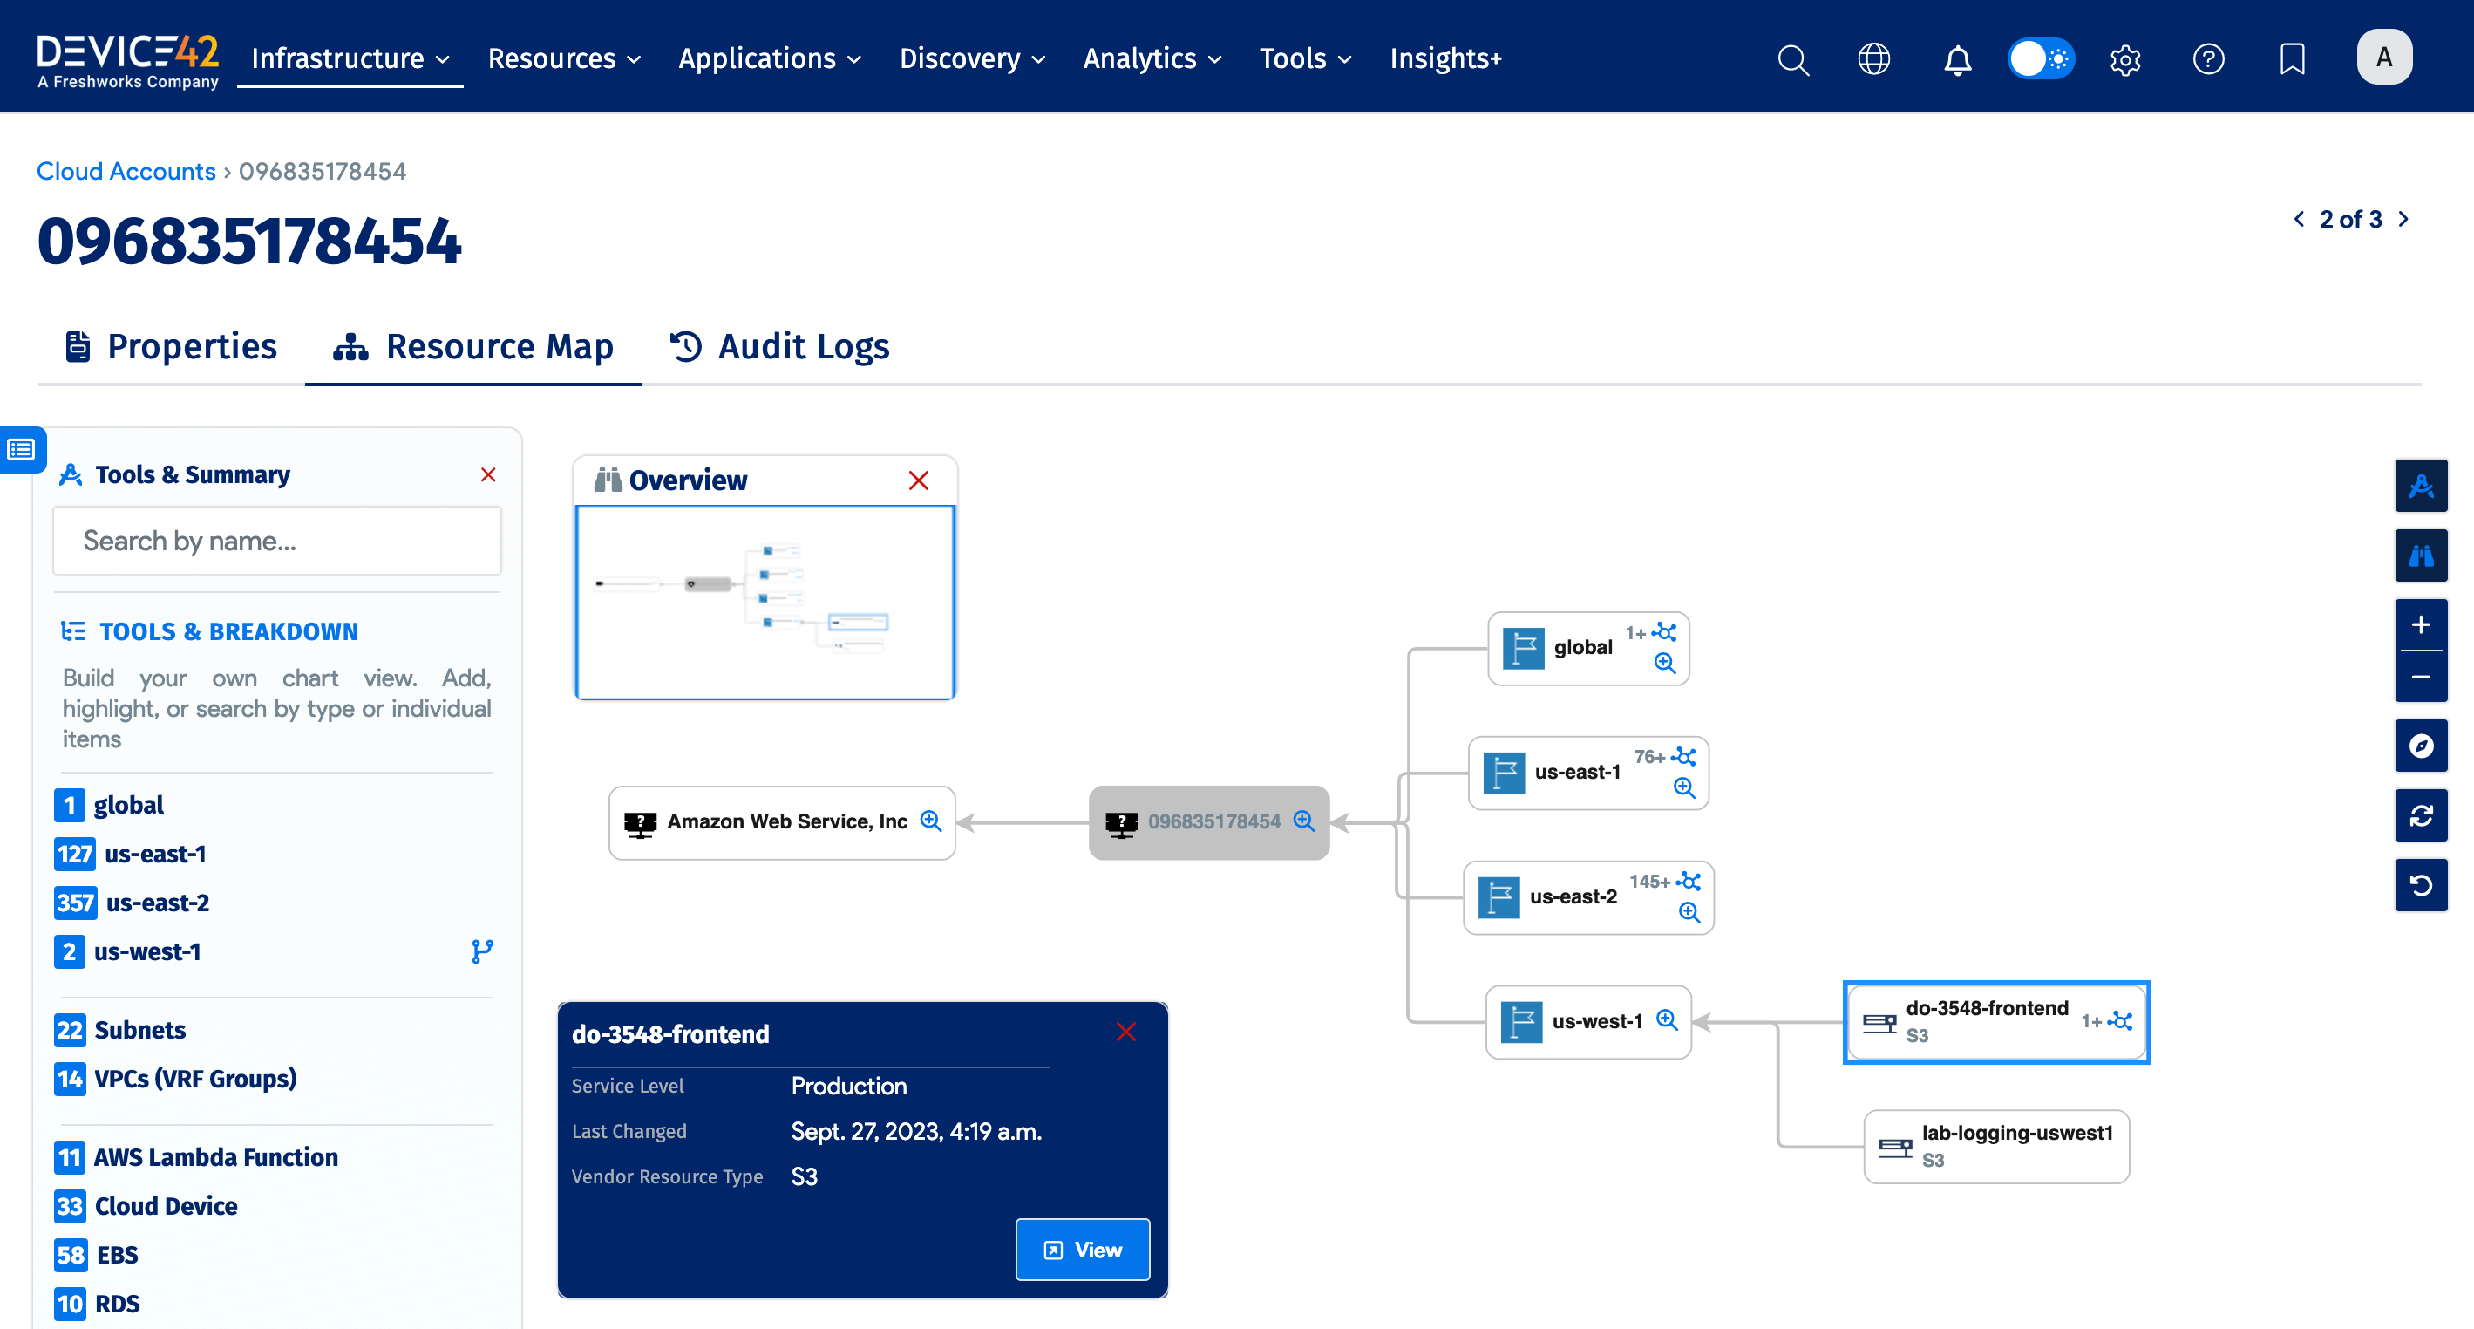Click the expand-connections icon on global node
The image size is (2474, 1329).
coord(1664,632)
